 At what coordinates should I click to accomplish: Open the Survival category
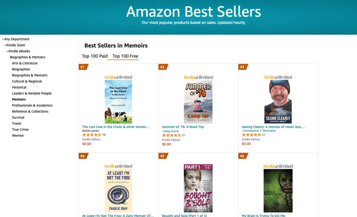tap(18, 118)
